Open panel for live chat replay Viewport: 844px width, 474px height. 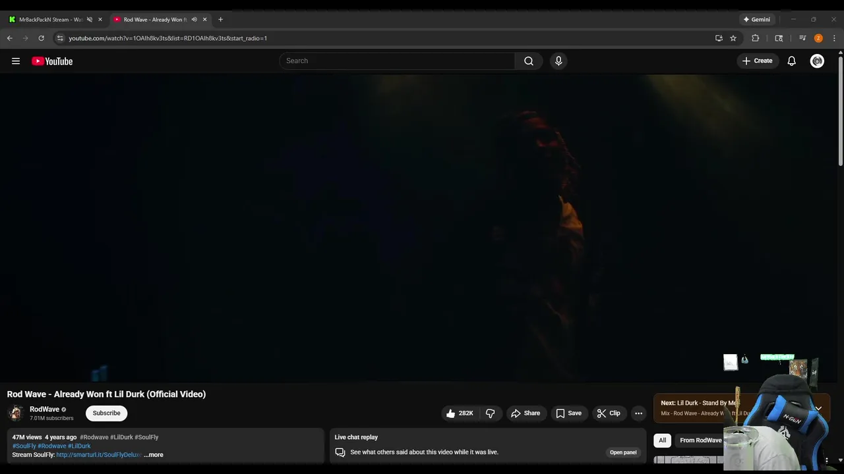click(623, 452)
